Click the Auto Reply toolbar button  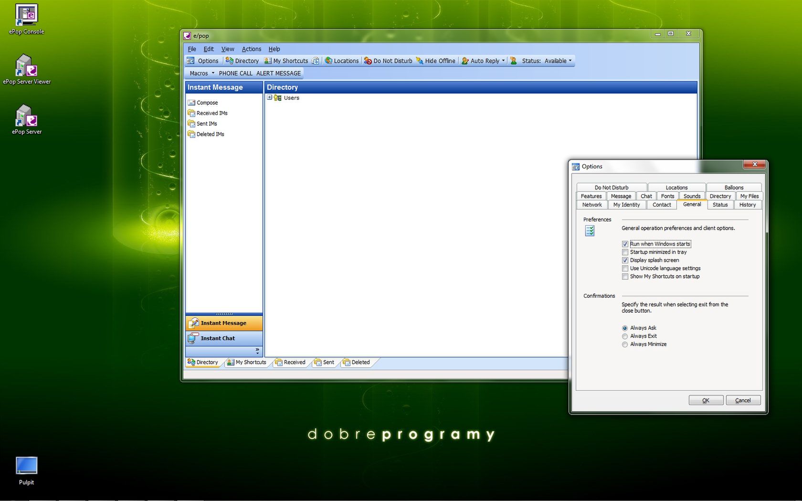click(480, 61)
